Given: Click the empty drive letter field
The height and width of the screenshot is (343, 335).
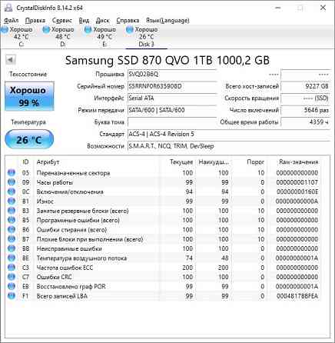Looking at the screenshot, I should click(172, 122).
